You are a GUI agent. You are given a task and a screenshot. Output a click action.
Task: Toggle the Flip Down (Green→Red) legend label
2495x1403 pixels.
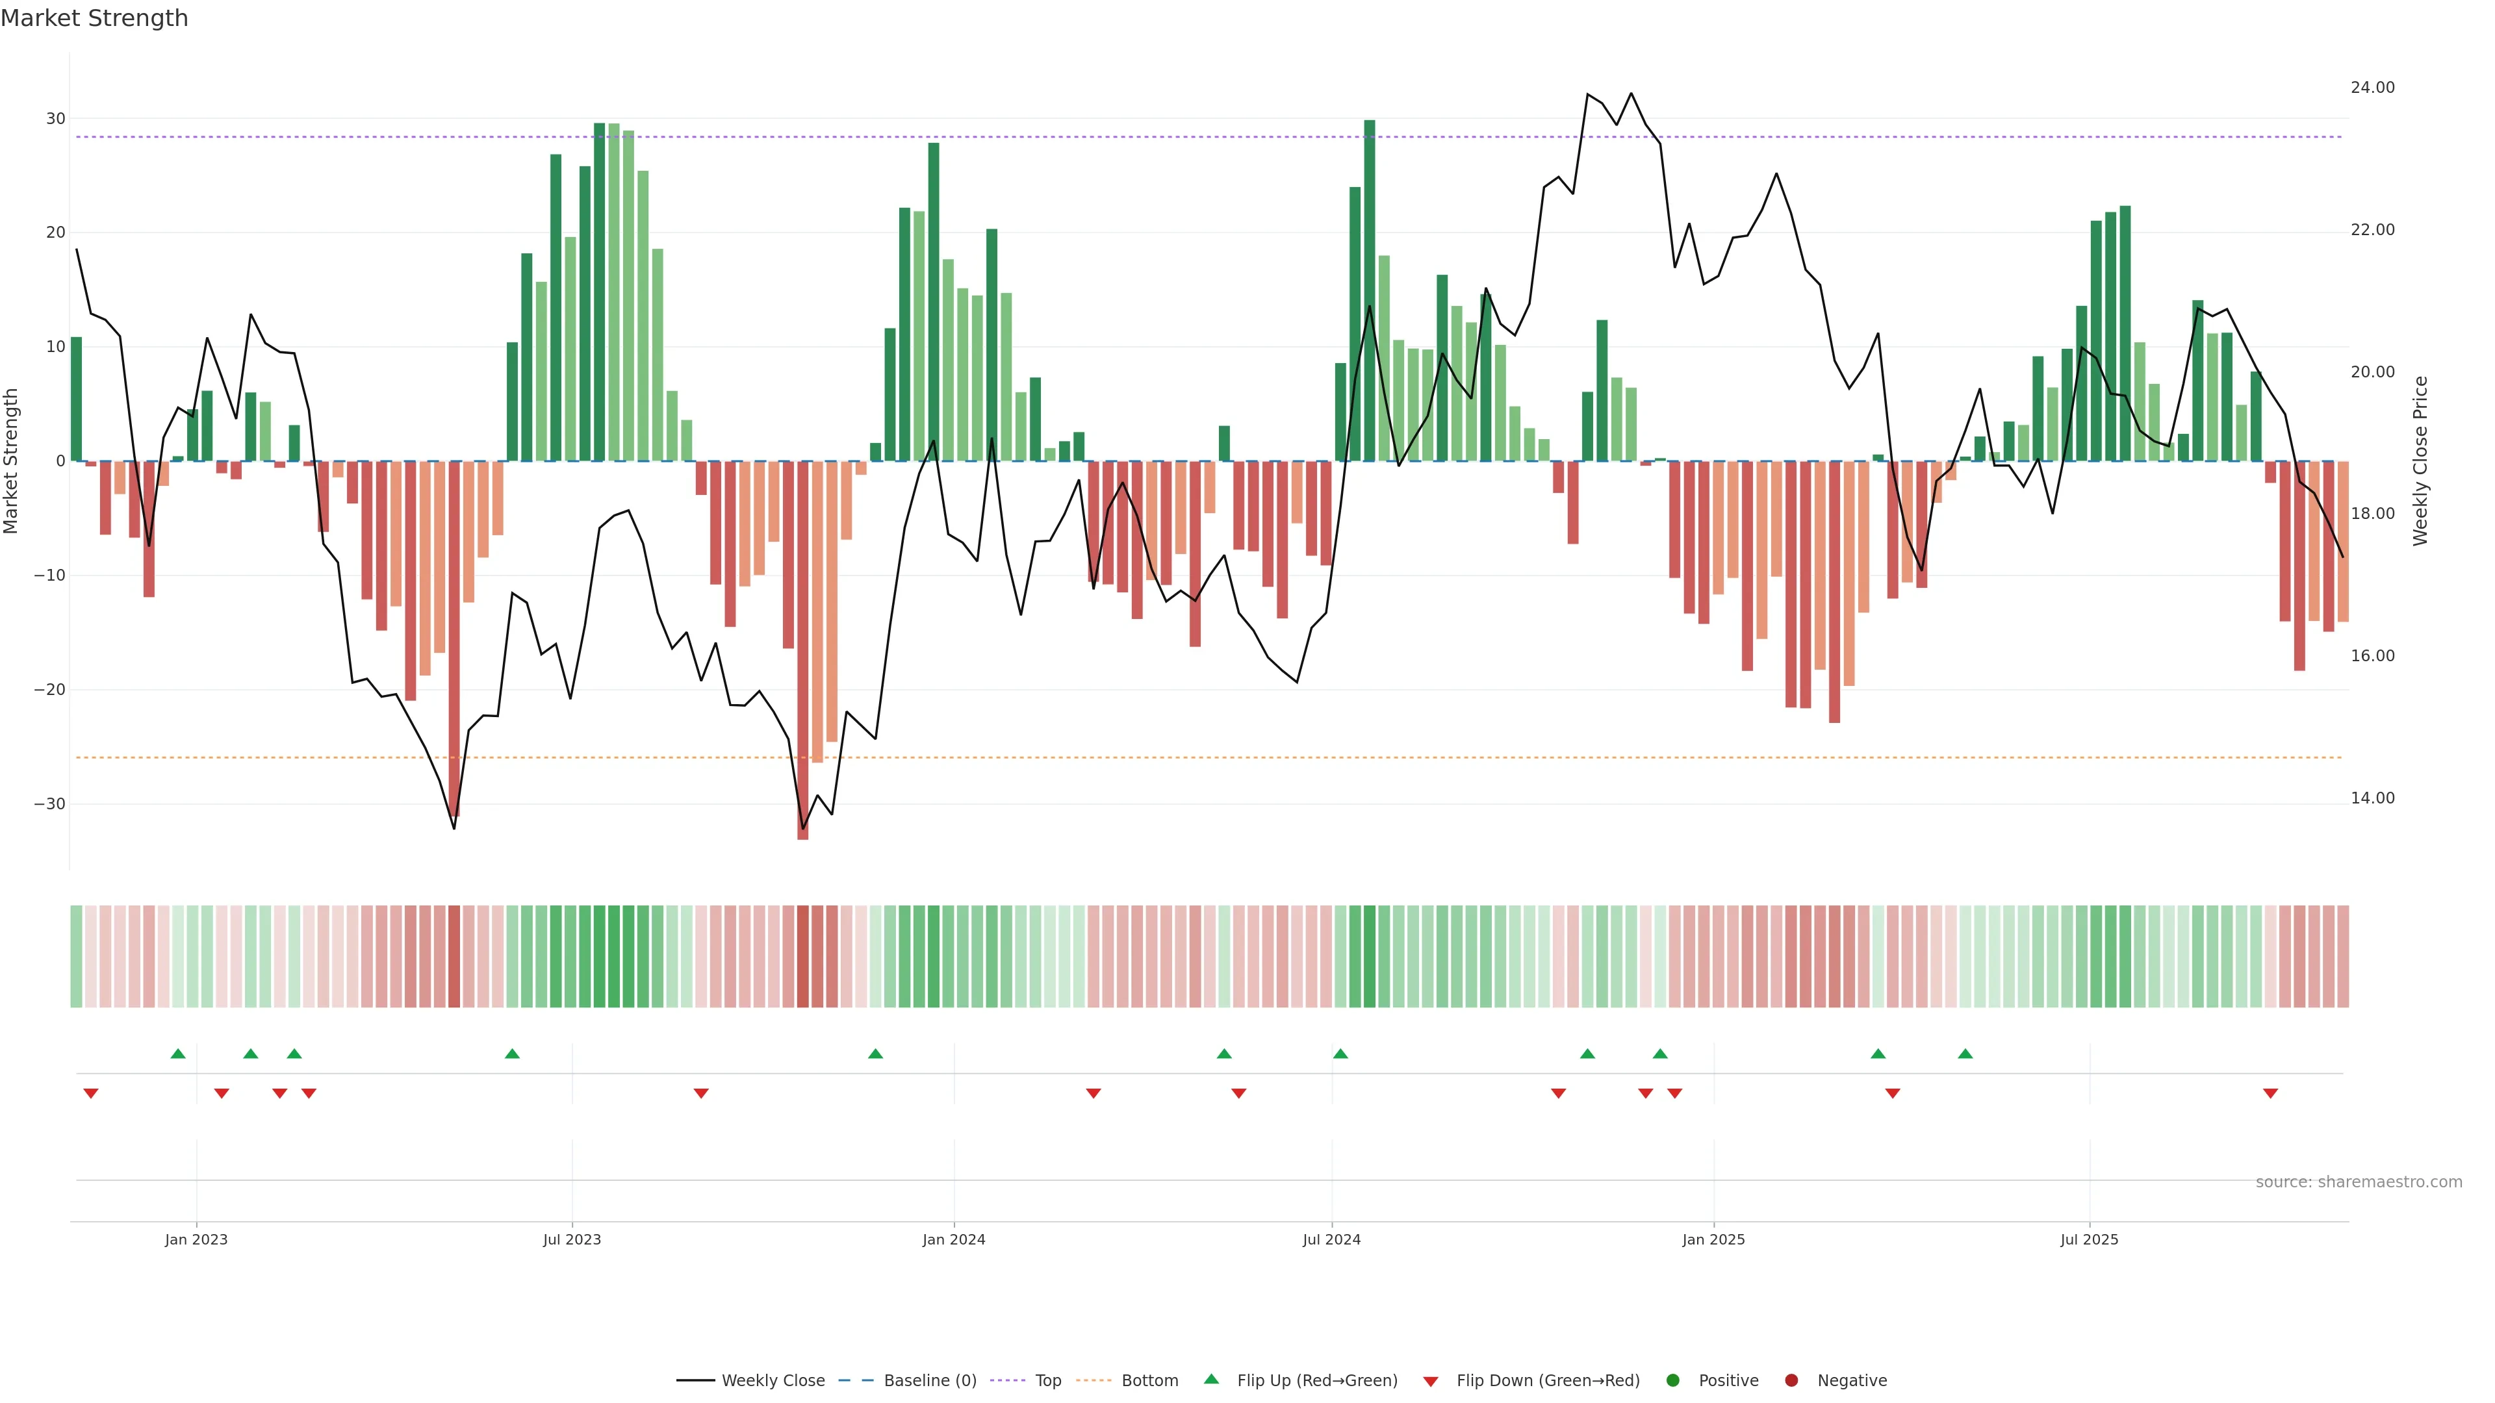tap(1548, 1381)
